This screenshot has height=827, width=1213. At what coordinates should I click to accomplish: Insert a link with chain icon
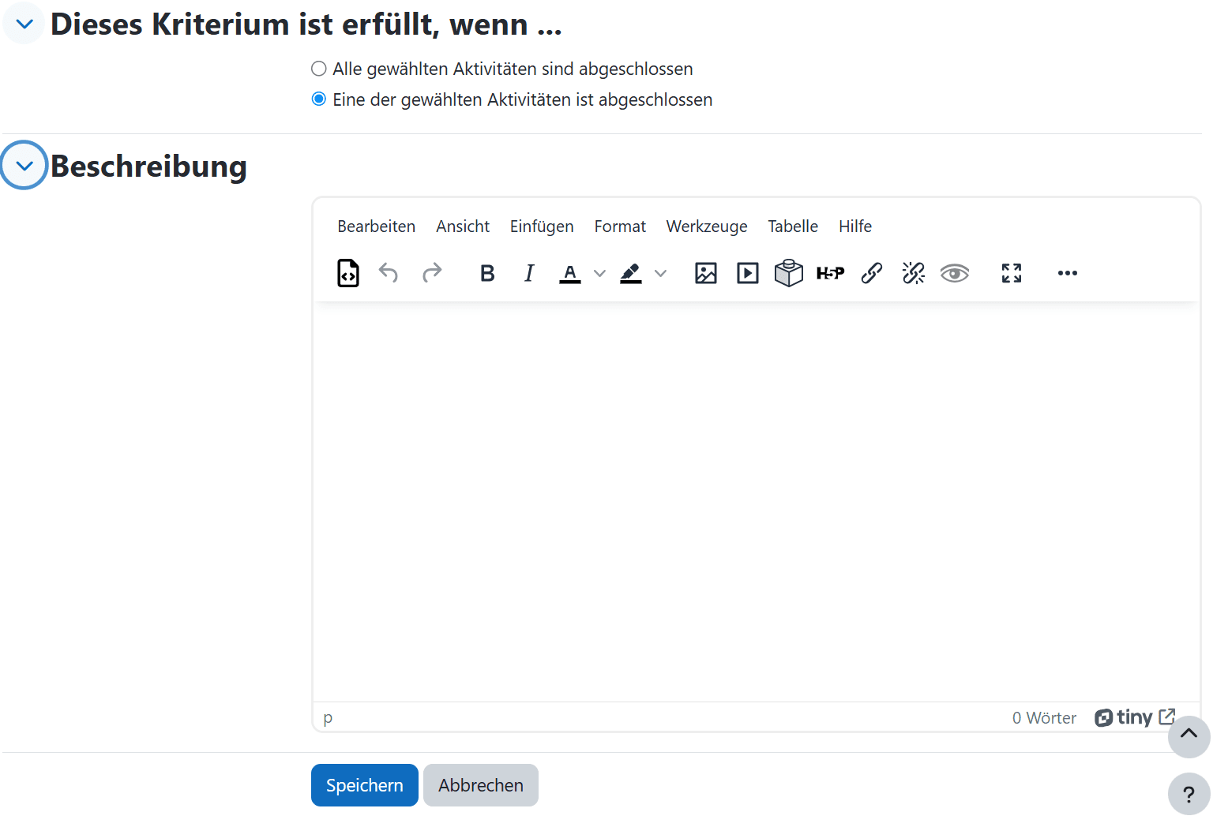872,273
